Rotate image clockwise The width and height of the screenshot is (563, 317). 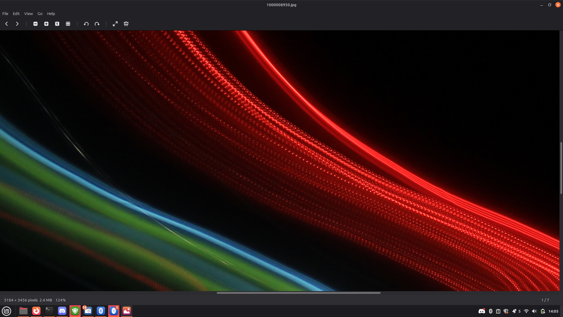coord(97,24)
